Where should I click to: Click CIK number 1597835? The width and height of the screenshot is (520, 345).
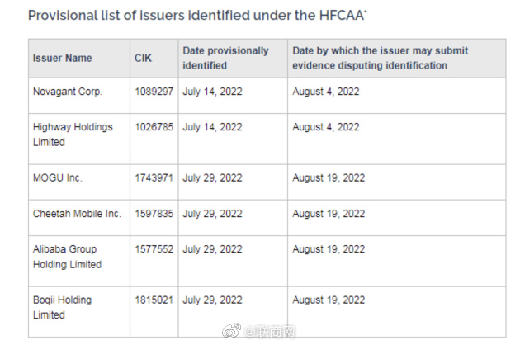154,214
